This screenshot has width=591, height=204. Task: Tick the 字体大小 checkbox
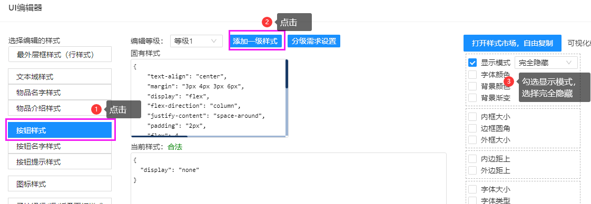(472, 189)
